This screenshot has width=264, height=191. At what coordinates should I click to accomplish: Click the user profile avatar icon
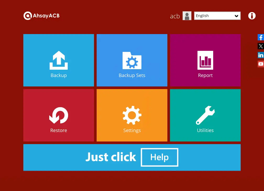point(187,16)
